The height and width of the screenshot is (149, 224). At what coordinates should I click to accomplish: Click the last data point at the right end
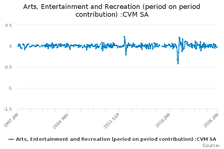[x=217, y=47]
